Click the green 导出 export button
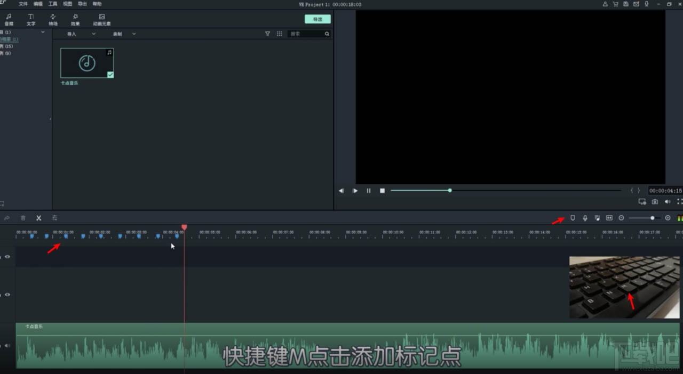 tap(317, 19)
